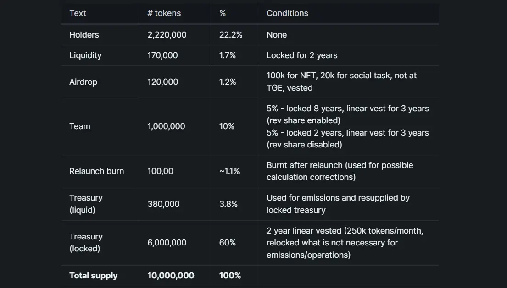
Task: Select the "Total supply" row label
Action: [93, 276]
